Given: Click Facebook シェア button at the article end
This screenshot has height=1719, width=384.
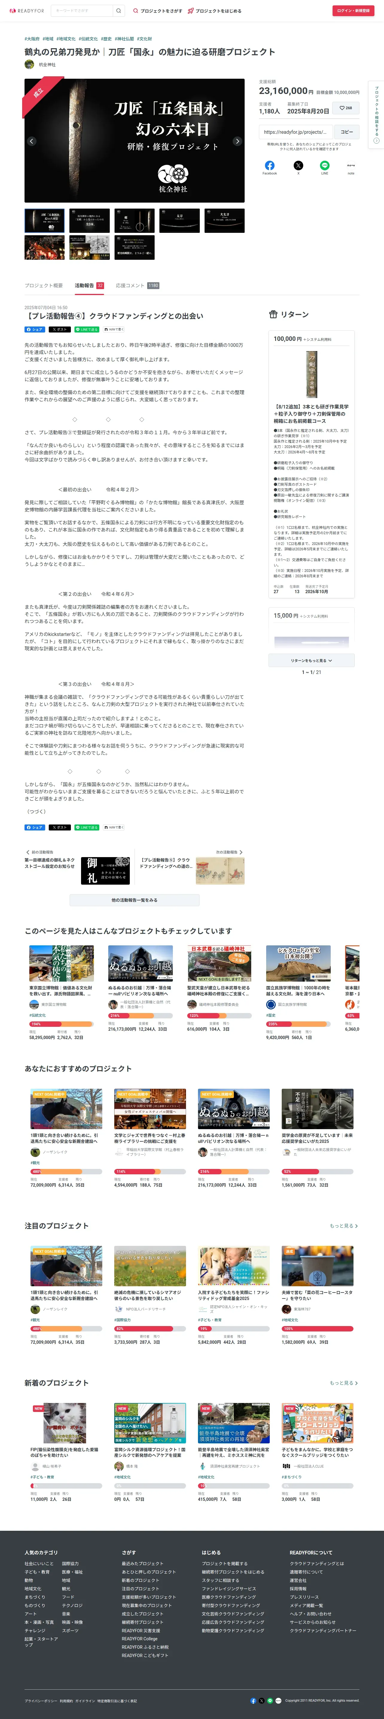Looking at the screenshot, I should tap(35, 827).
